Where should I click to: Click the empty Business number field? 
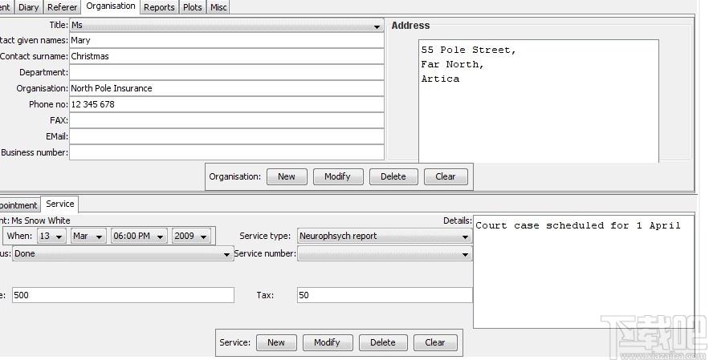point(226,152)
